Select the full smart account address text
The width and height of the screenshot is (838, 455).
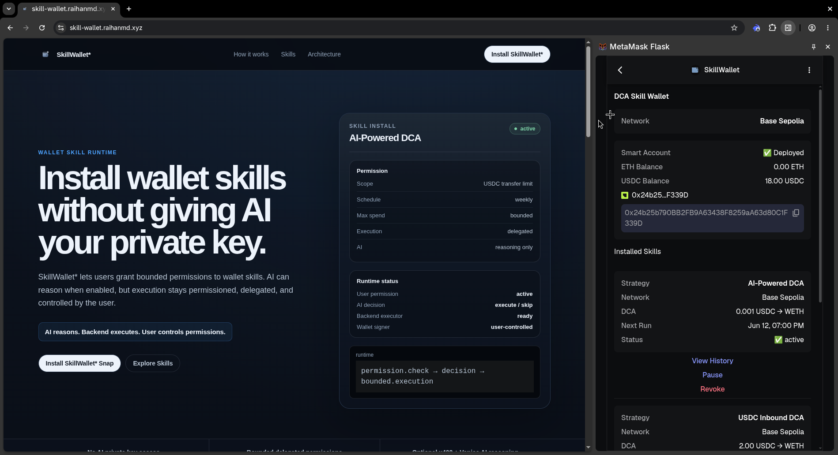(x=706, y=218)
